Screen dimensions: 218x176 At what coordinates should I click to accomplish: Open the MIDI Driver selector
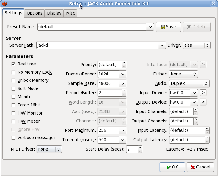pos(49,149)
